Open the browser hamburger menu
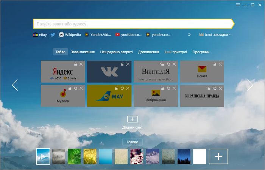The height and width of the screenshot is (170, 265). point(238,5)
